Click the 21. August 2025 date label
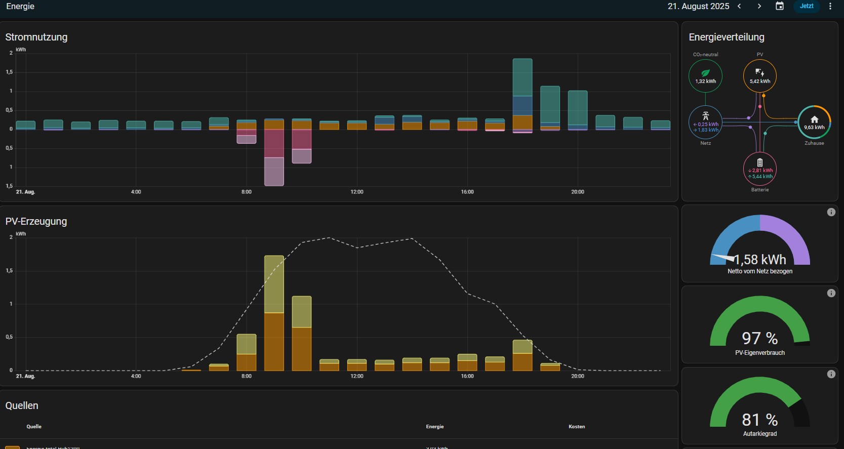The height and width of the screenshot is (449, 844). pos(698,6)
